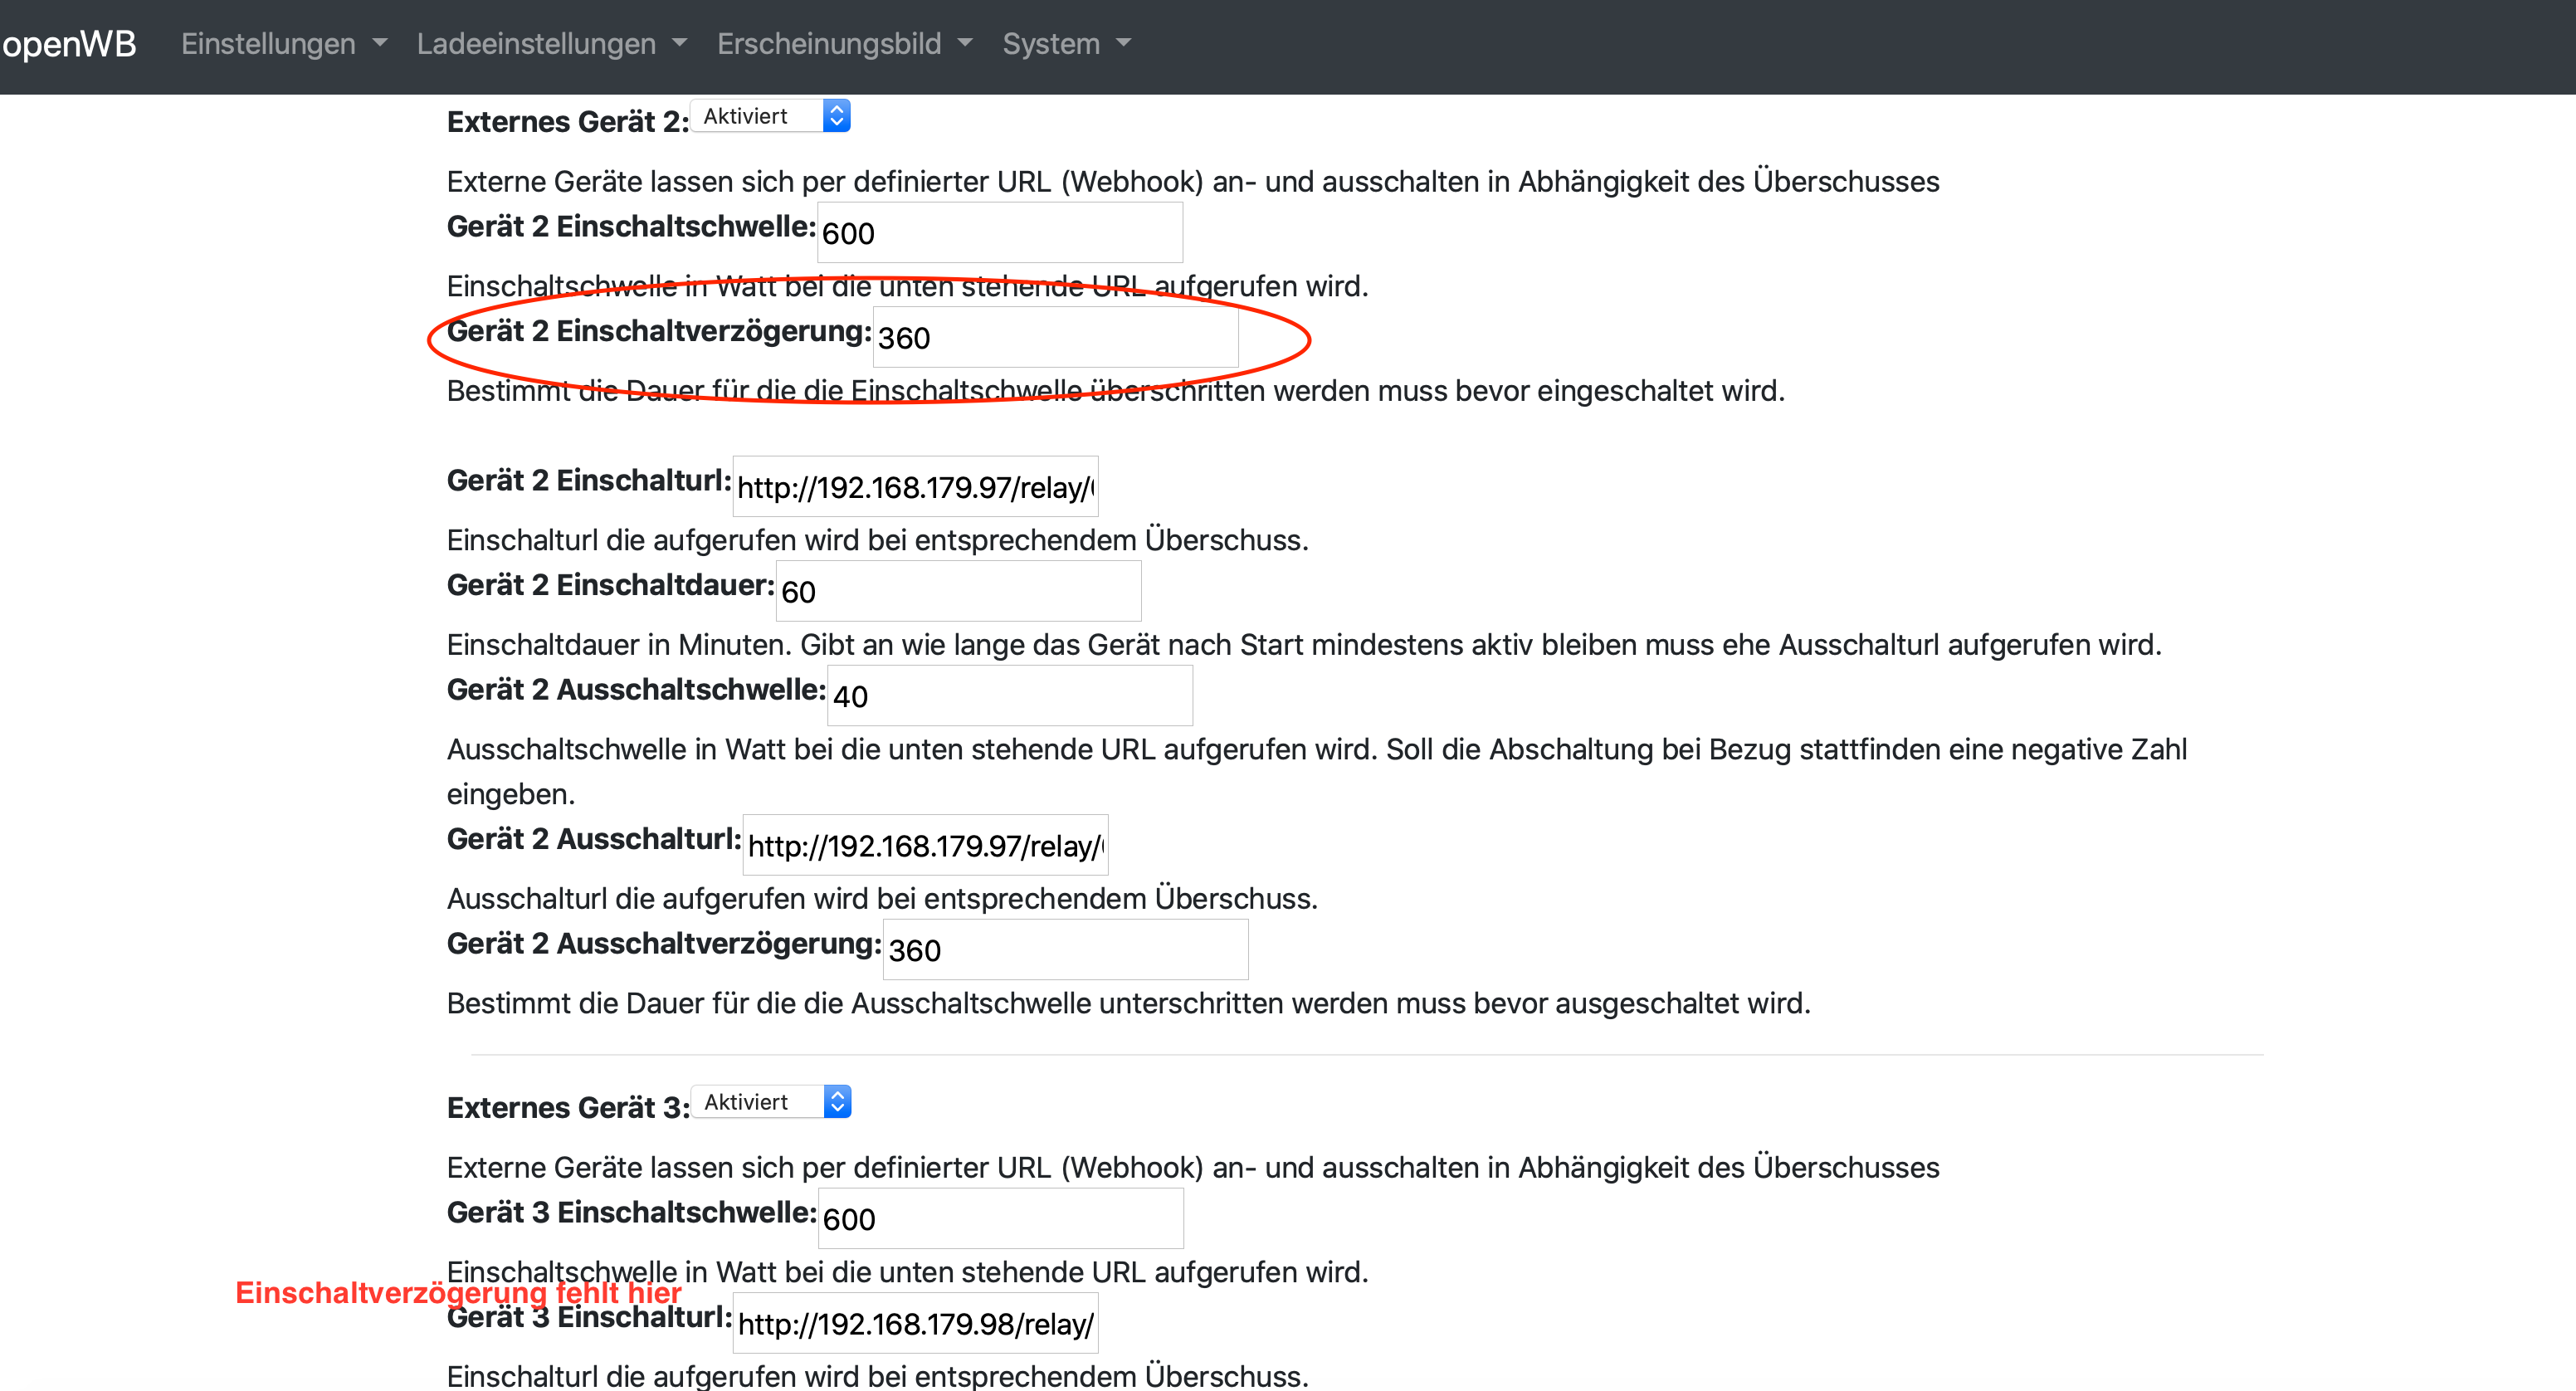Viewport: 2576px width, 1391px height.
Task: Click the openWB brand logo
Action: 68,44
